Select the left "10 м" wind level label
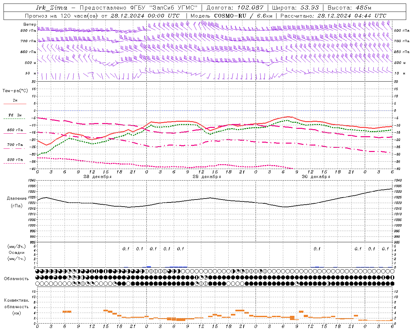 pyautogui.click(x=31, y=73)
